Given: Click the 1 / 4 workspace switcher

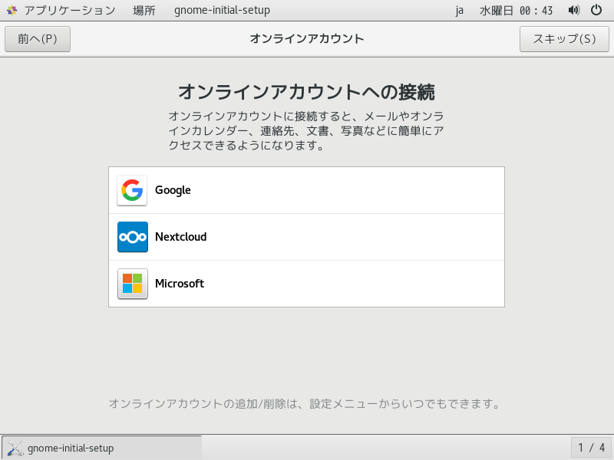Looking at the screenshot, I should click(592, 448).
